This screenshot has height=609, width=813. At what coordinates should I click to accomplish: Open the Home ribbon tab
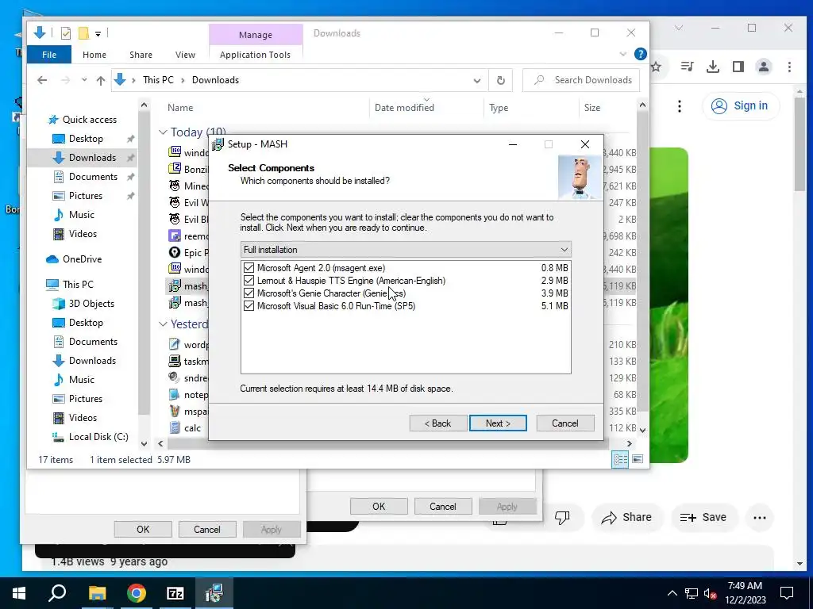click(94, 55)
